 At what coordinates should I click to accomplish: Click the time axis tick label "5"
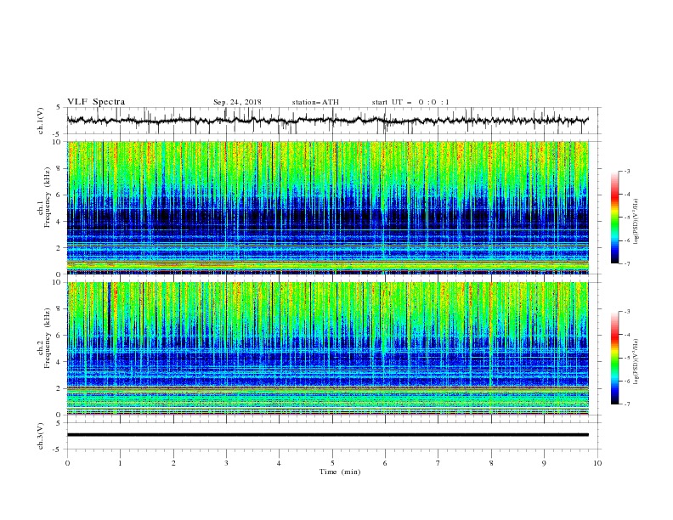(x=332, y=463)
